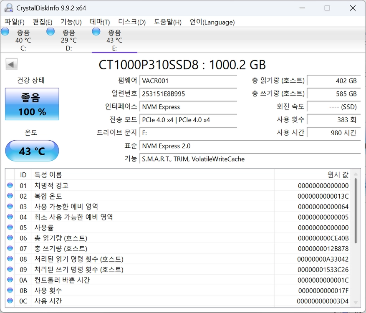Click the scrollbar up arrow in attribute list

356,174
